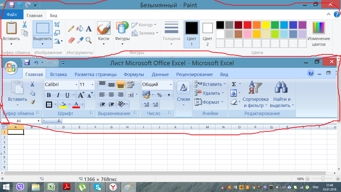Screen dimensions: 341x192
Task: Toggle center text alignment in Excel
Action: [111, 94]
